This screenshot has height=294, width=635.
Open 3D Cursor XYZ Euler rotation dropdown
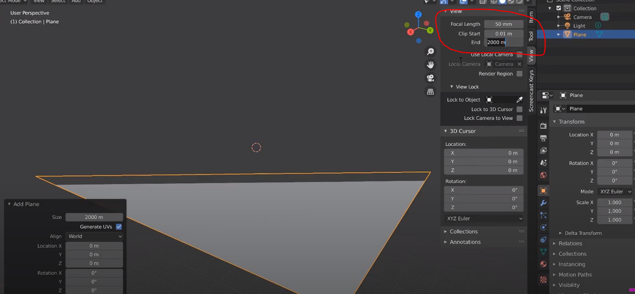(x=484, y=218)
